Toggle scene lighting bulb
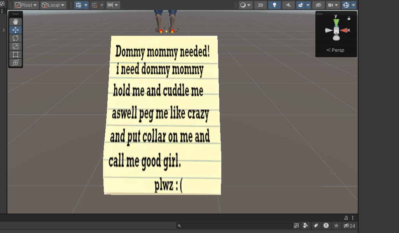Viewport: 399px width, 233px height. [x=275, y=5]
